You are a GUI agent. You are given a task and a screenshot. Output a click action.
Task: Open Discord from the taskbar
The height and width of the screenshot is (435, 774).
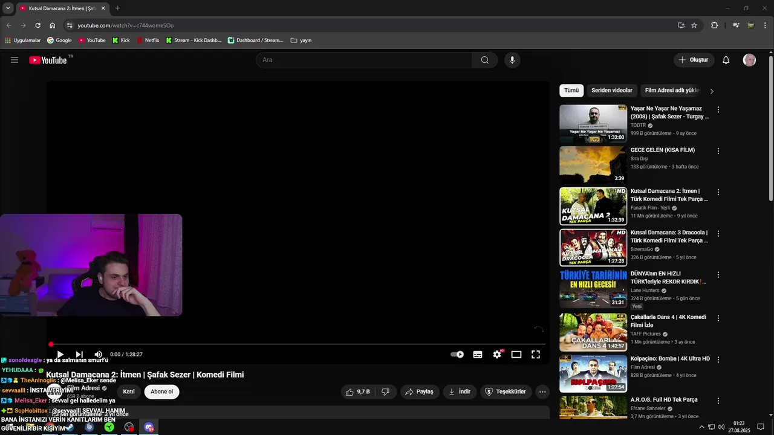pos(149,427)
